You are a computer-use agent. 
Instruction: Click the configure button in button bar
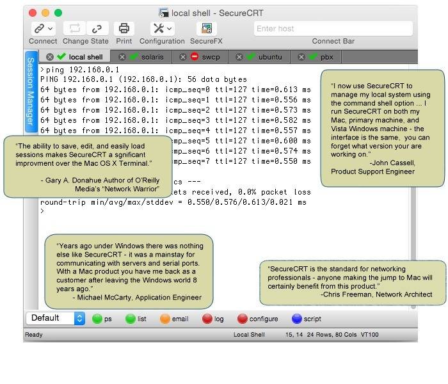(x=257, y=319)
